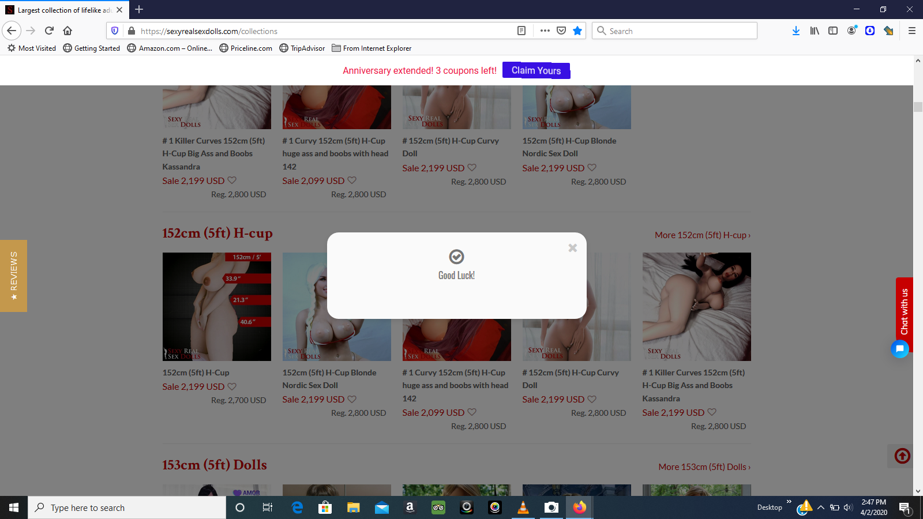This screenshot has width=923, height=519.
Task: Reload the current page
Action: 49,31
